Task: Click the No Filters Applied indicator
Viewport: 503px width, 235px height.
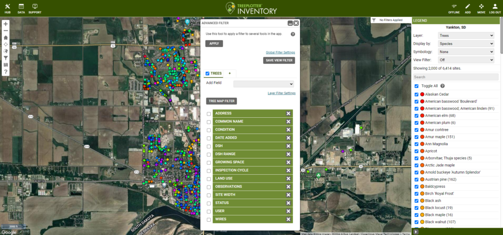Action: [x=391, y=20]
